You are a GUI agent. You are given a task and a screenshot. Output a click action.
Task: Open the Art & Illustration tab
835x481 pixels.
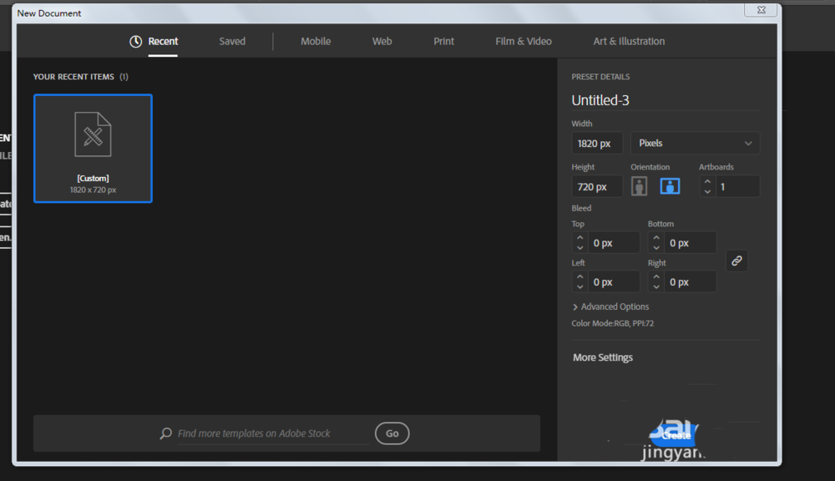tap(629, 41)
